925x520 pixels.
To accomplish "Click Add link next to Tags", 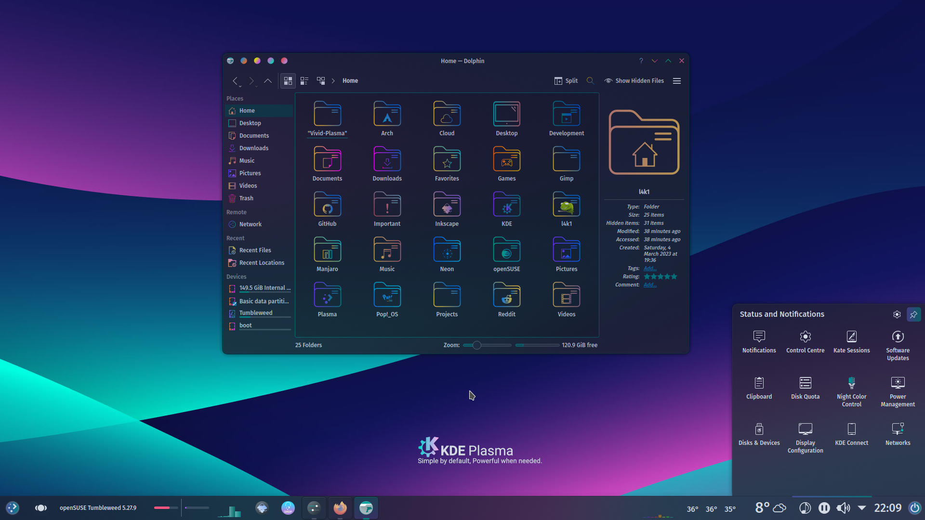I will click(650, 269).
